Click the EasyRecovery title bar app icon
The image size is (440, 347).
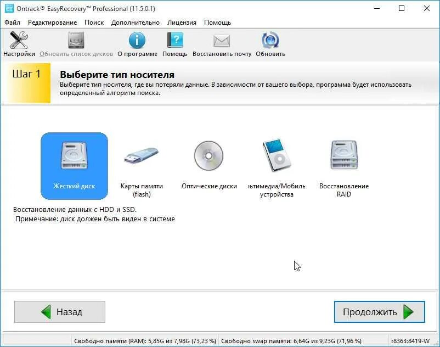[x=9, y=8]
